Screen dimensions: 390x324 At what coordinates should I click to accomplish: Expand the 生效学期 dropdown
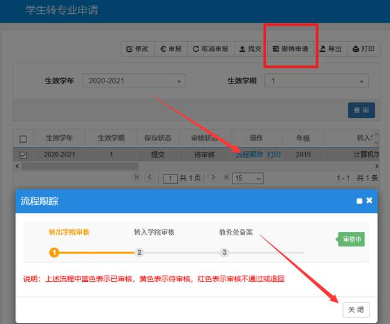[x=317, y=81]
